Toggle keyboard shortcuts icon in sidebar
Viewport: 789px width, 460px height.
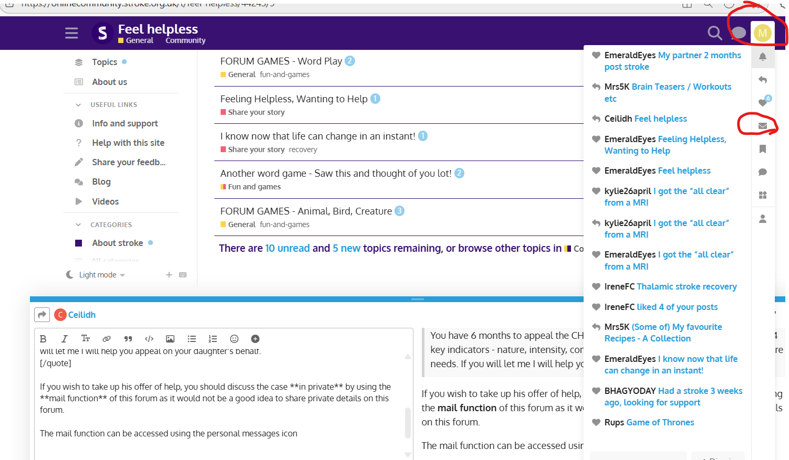183,275
